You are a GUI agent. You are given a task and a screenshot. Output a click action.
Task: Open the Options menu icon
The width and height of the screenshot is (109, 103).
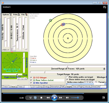(x=11, y=14)
